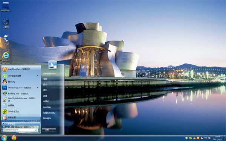Open Control Panel (控制面板) in the right pane

tap(47, 107)
